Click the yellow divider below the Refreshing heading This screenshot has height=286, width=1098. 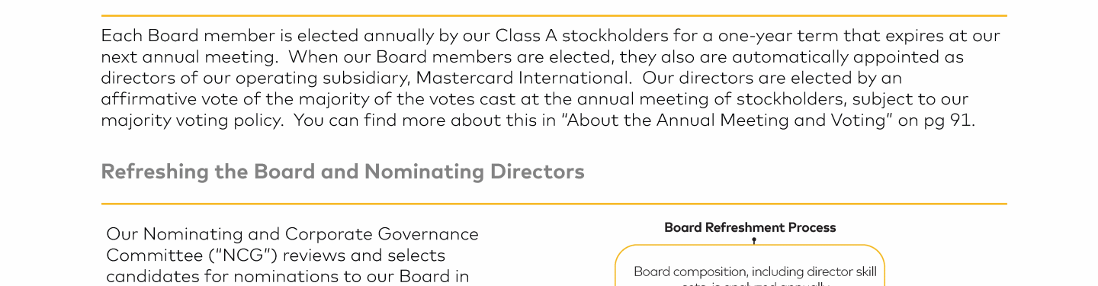(554, 204)
